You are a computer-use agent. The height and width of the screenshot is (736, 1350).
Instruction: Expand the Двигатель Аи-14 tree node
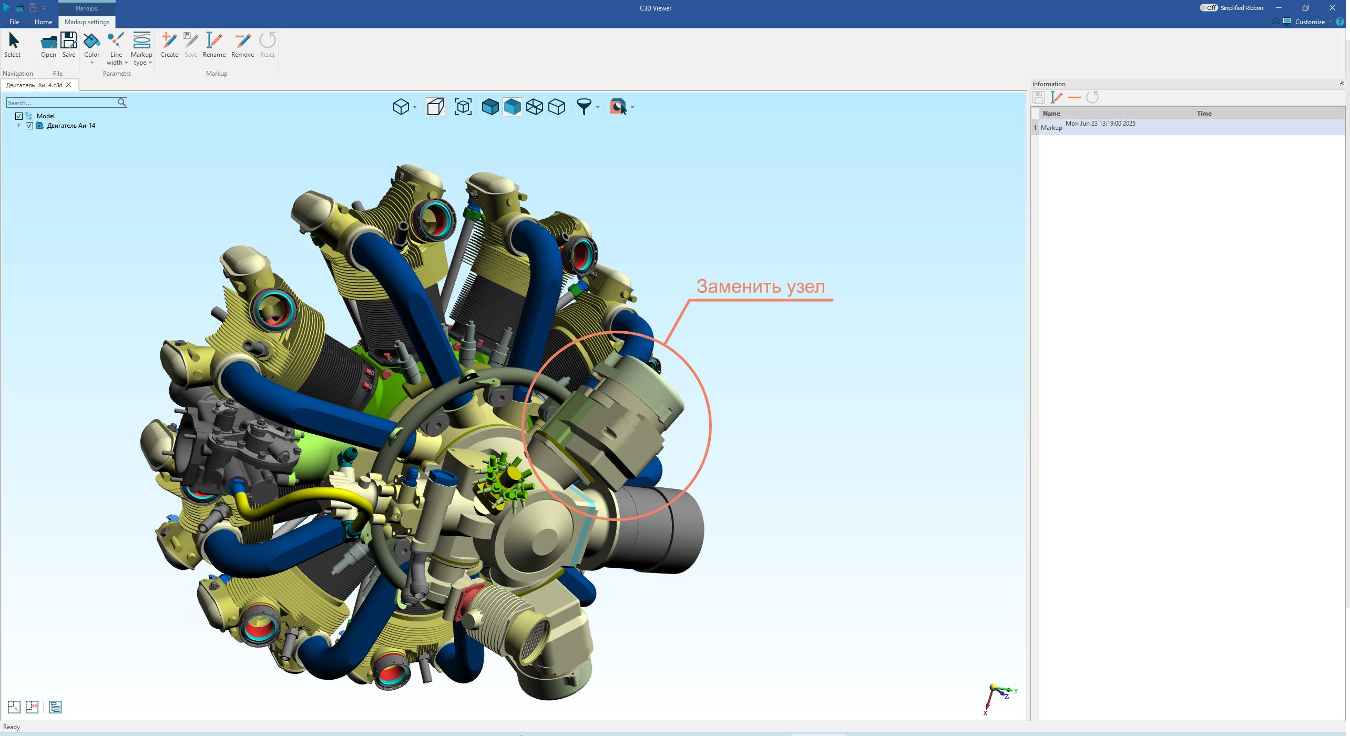pyautogui.click(x=19, y=126)
